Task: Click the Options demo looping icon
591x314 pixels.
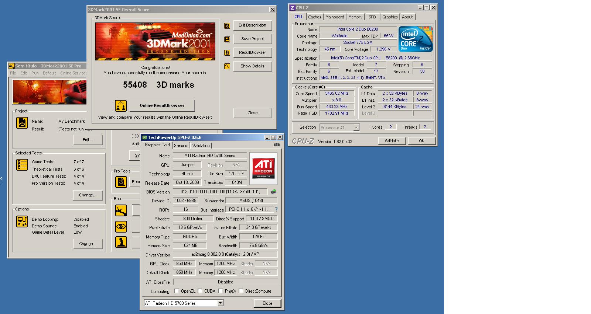Action: click(x=22, y=221)
